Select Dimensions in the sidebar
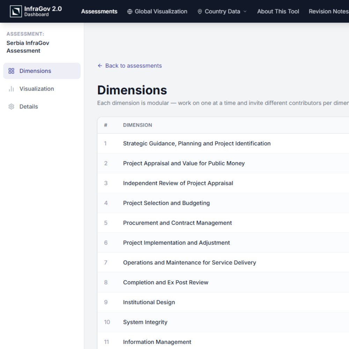 42,71
